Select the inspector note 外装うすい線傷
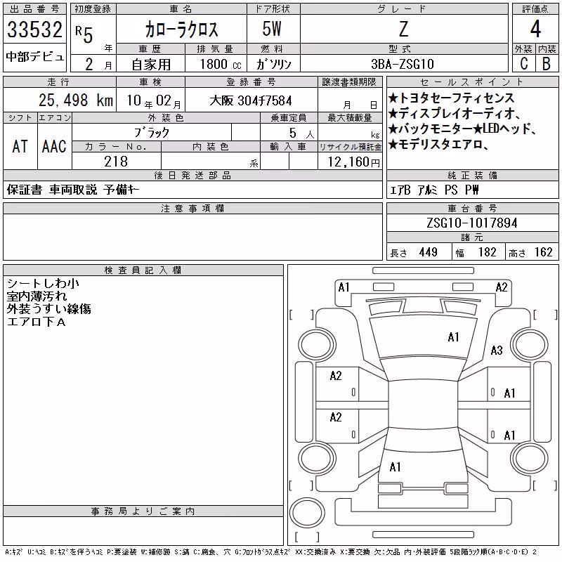Screen dimensions: 562x562 click(x=48, y=309)
